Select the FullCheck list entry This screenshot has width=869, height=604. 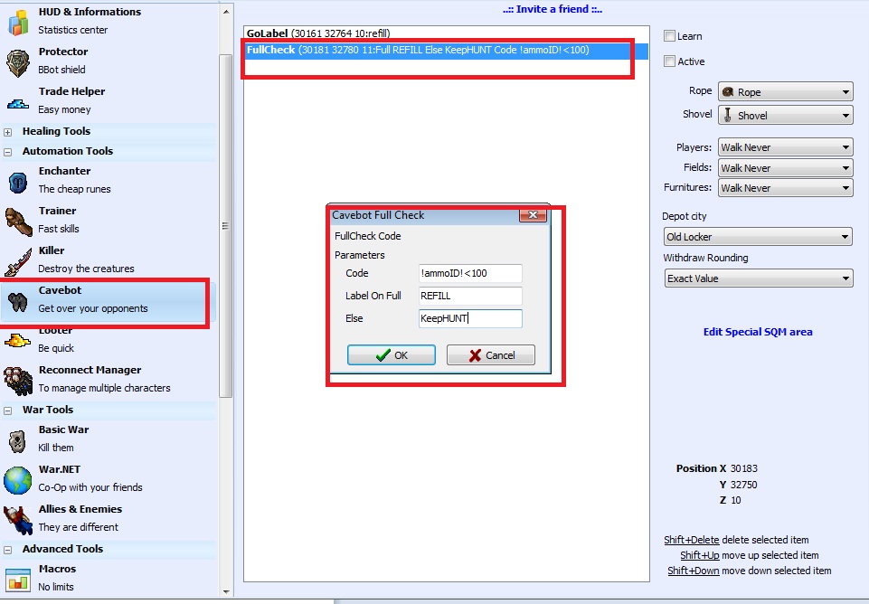[418, 50]
